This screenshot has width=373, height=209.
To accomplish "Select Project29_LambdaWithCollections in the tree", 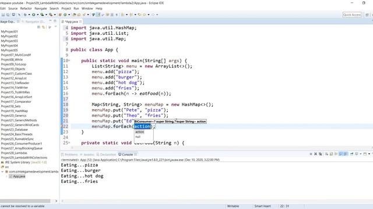I will click(x=24, y=157).
